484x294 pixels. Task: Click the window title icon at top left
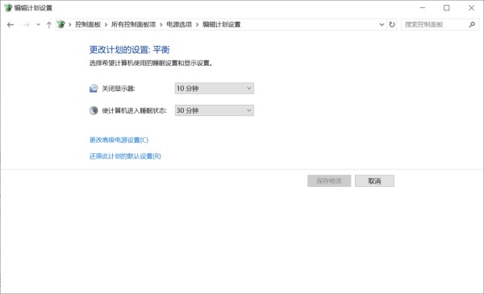tap(8, 8)
